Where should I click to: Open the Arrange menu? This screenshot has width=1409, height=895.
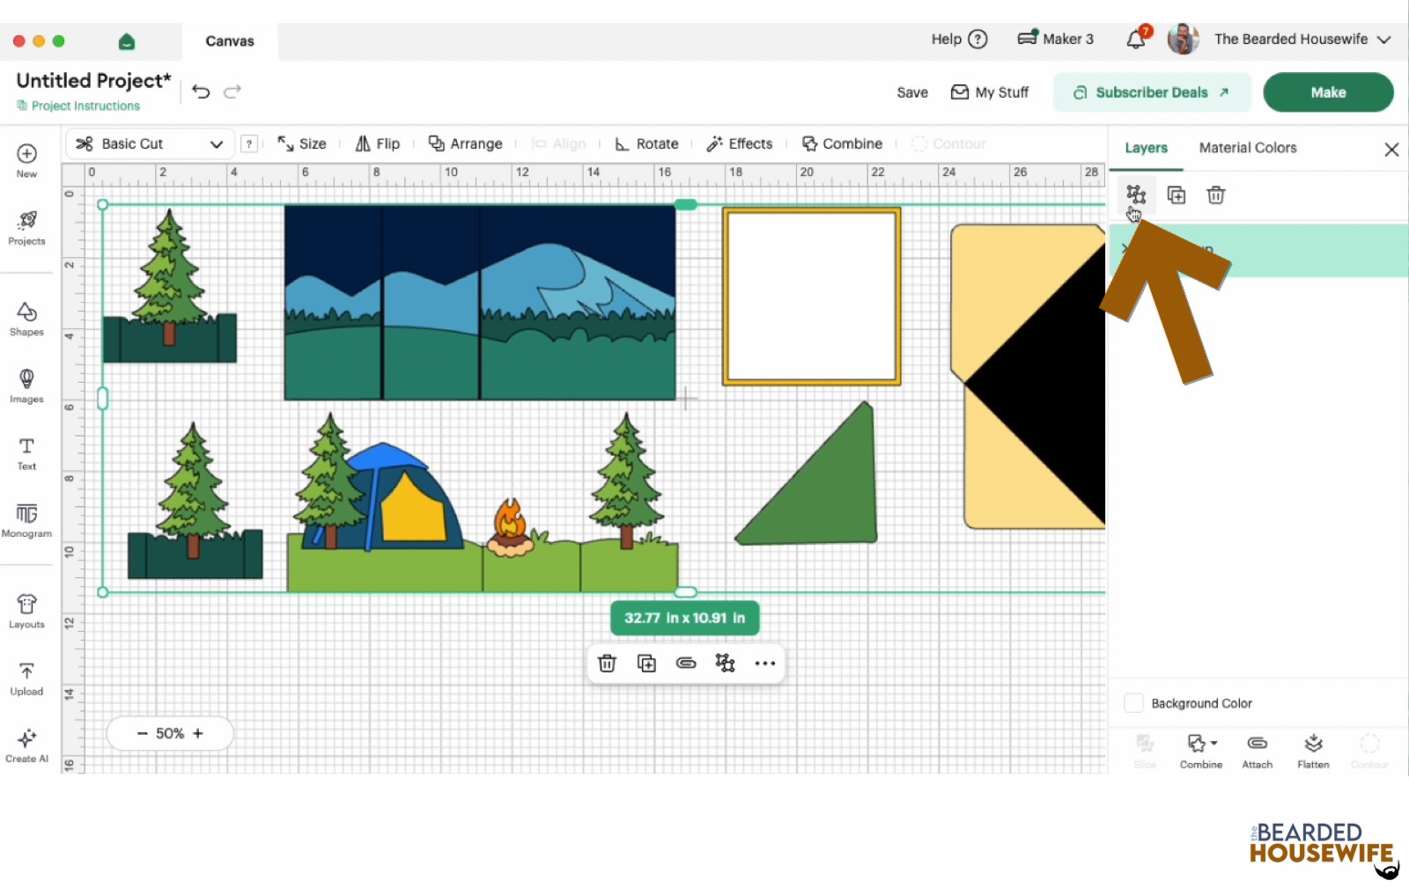coord(465,143)
